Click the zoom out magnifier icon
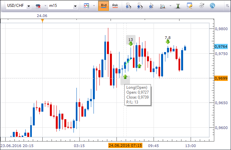The image size is (231, 150). click(140, 6)
